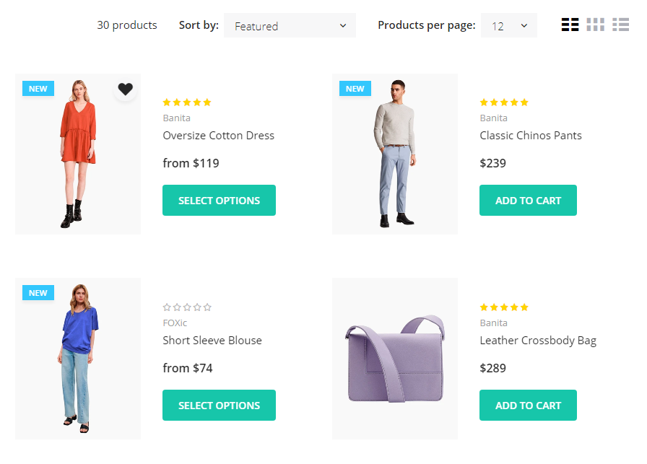Click empty star rating of Short Sleeve Blouse
Screen dimensions: 647x464
(x=187, y=307)
